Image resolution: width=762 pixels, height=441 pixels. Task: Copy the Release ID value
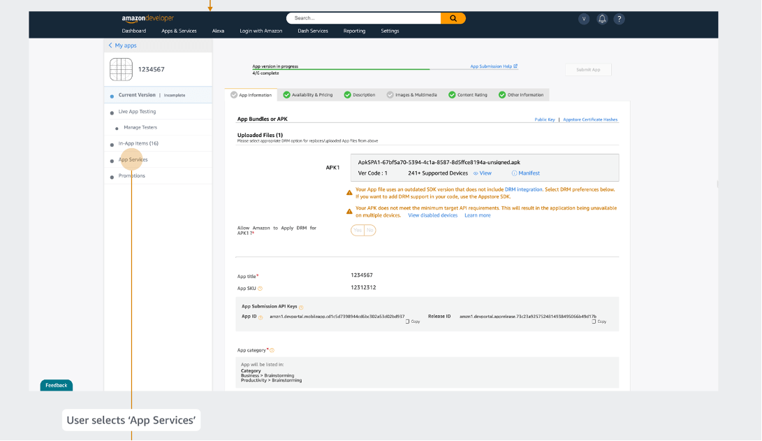[x=599, y=321]
